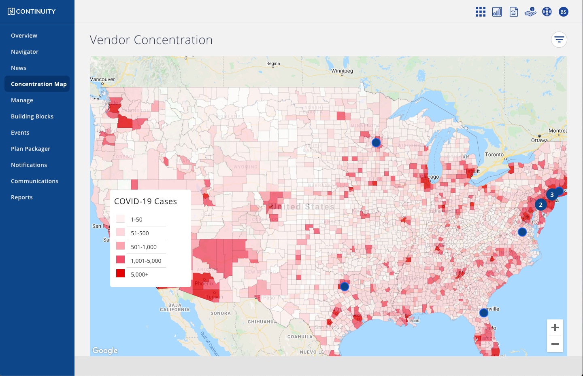583x376 pixels.
Task: Open the BS user avatar menu
Action: 564,12
